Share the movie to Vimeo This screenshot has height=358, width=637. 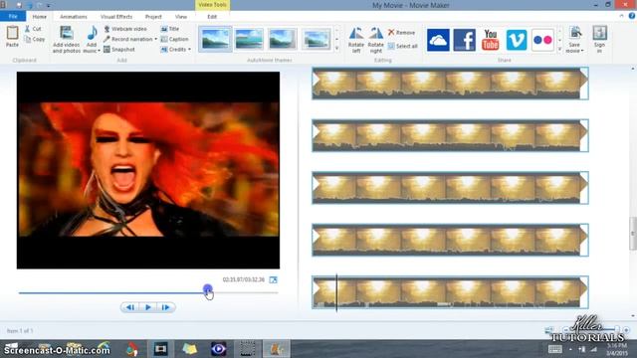[517, 40]
